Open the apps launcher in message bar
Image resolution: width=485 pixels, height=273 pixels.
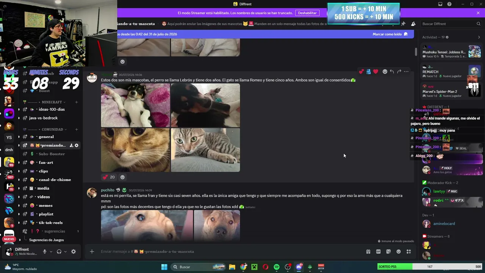point(408,251)
